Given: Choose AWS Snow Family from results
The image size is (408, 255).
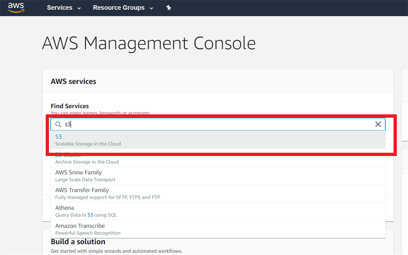Looking at the screenshot, I should point(218,176).
